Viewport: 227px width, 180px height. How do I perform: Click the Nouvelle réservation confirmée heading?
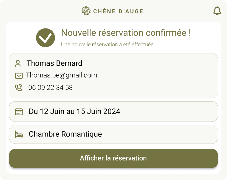tap(126, 33)
